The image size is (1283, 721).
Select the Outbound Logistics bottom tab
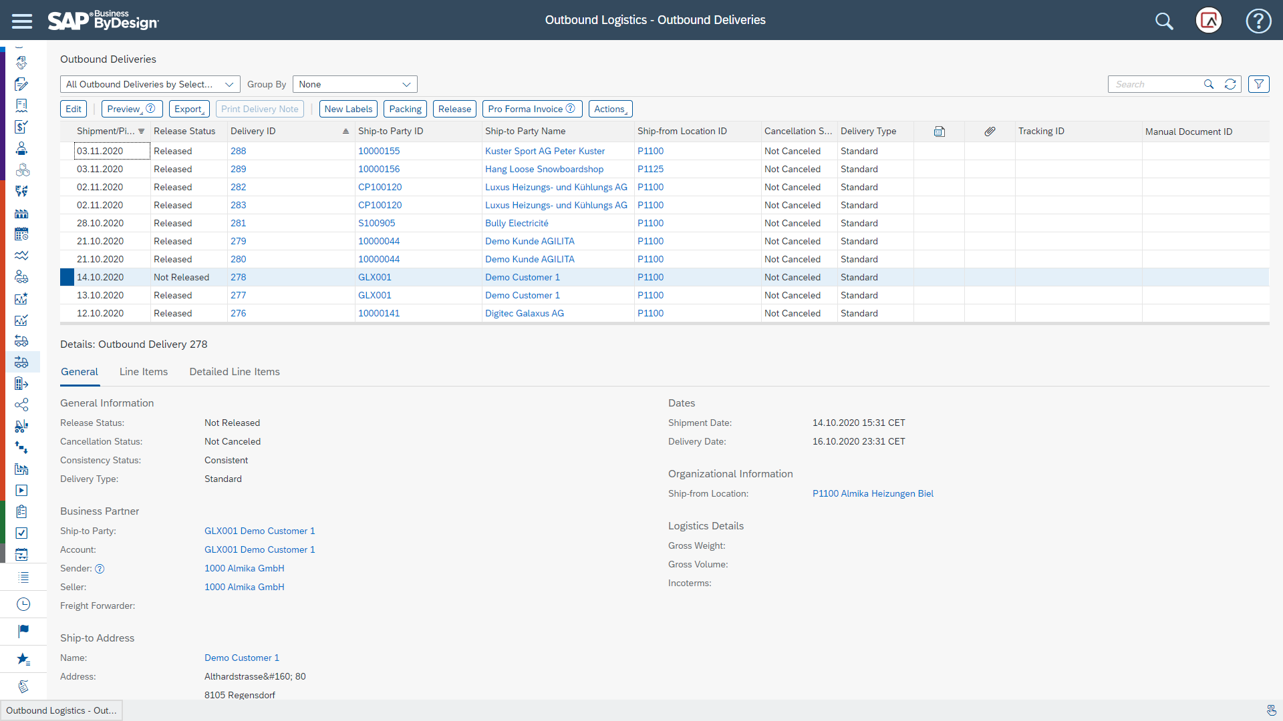coord(61,710)
